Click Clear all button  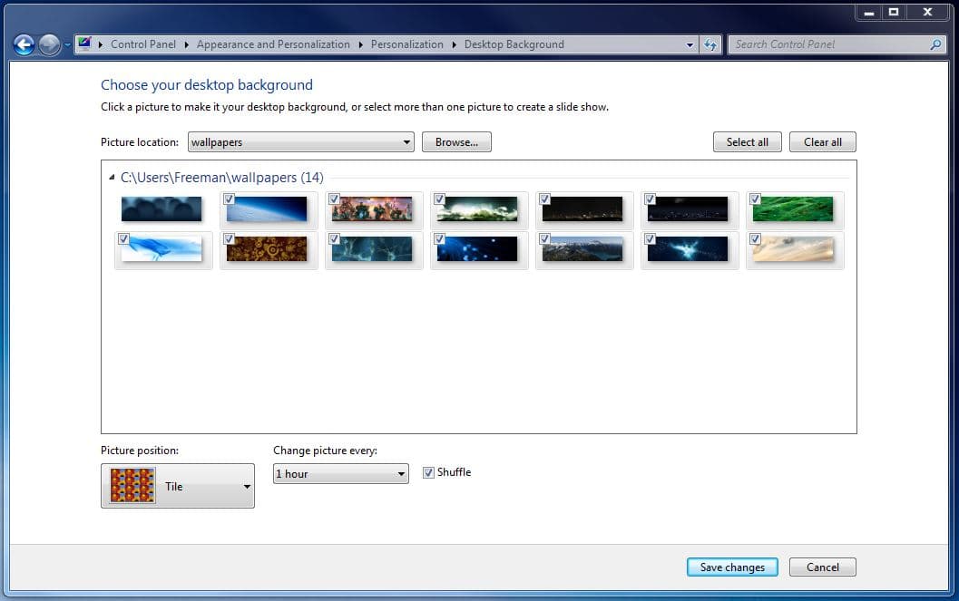click(x=822, y=142)
